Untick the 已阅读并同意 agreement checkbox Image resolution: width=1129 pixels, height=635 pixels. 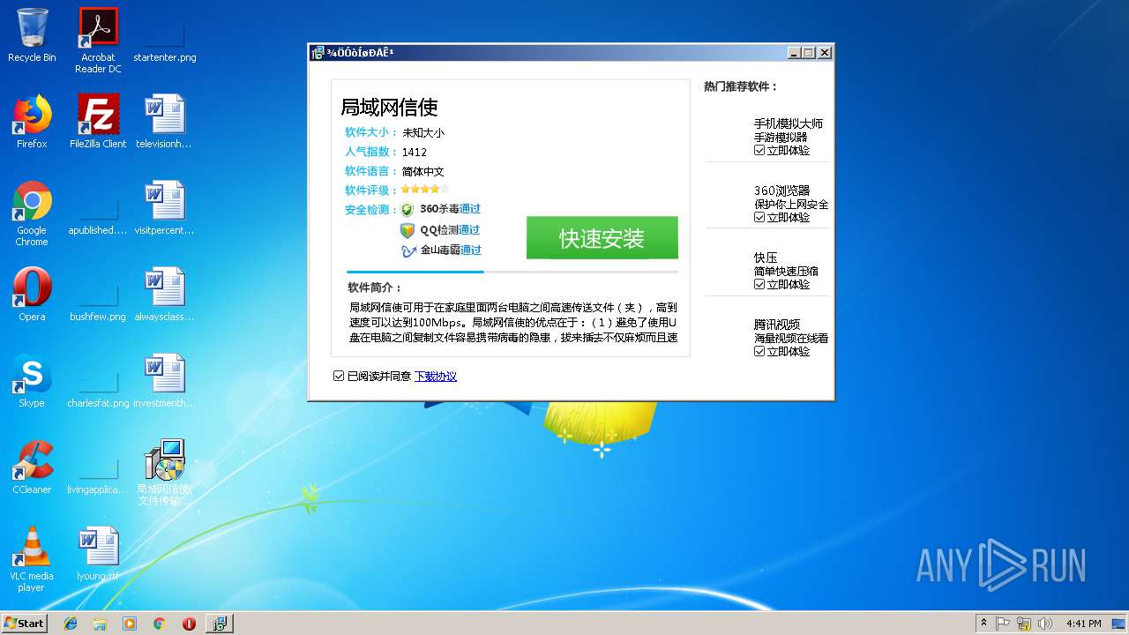coord(339,377)
